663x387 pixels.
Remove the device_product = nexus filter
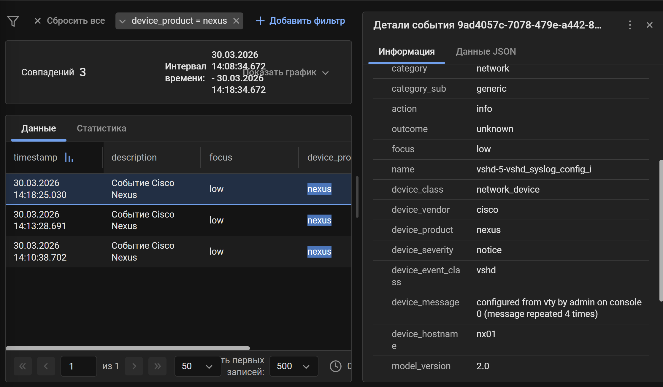coord(236,21)
